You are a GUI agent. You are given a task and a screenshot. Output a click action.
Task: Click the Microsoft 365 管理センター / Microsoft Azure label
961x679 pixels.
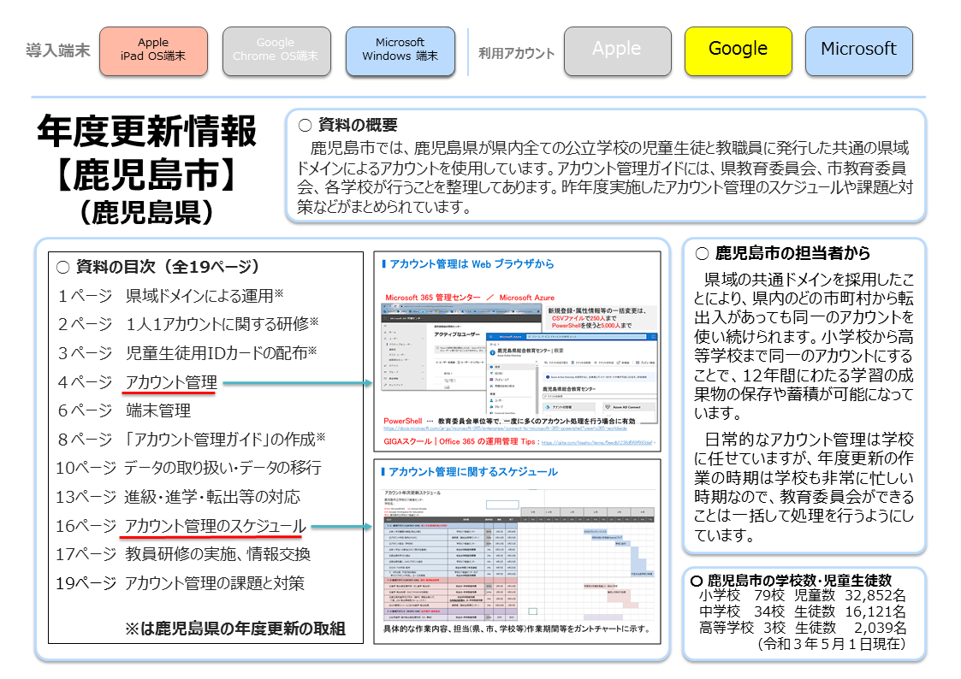(x=470, y=298)
